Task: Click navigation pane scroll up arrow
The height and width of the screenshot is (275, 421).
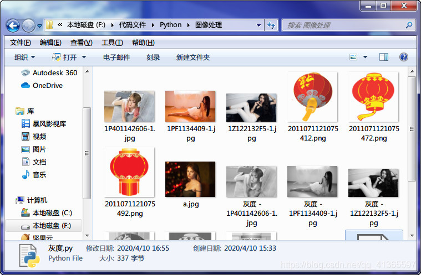Action: point(87,71)
